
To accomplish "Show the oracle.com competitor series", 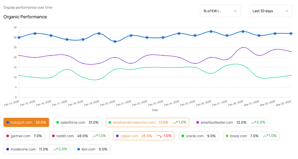I will tap(199, 136).
